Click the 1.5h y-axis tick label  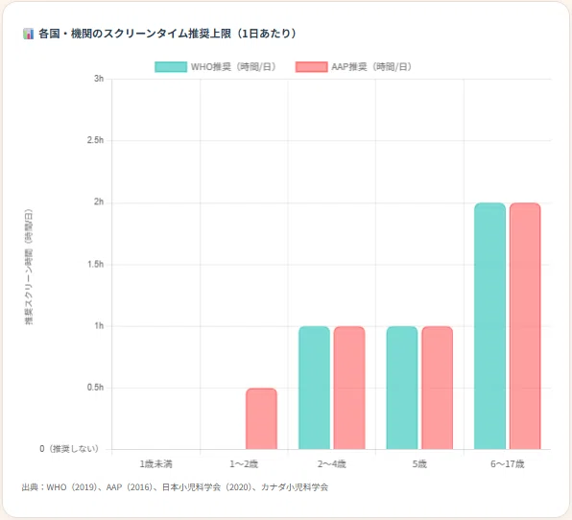(x=96, y=264)
